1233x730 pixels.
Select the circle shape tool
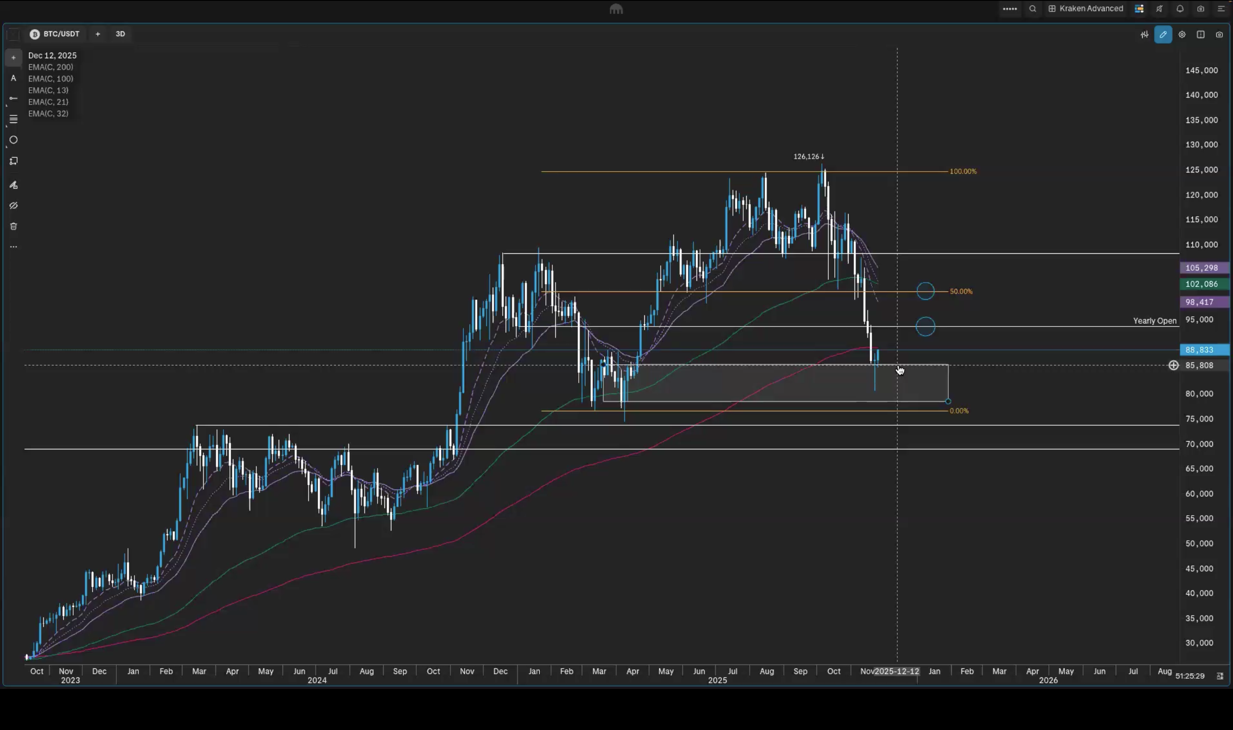[x=13, y=140]
